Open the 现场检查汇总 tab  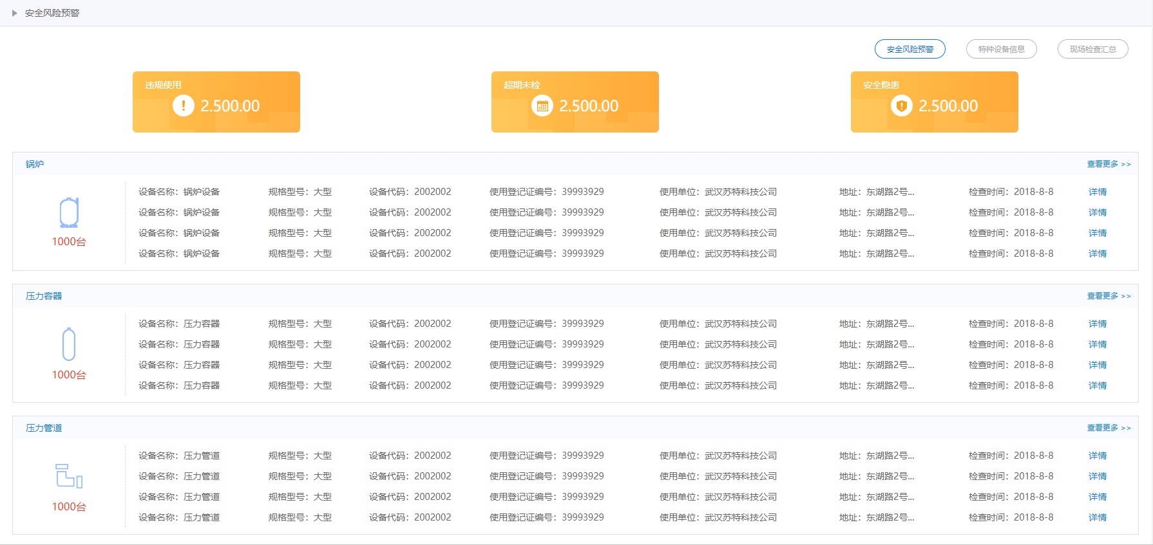click(1092, 49)
